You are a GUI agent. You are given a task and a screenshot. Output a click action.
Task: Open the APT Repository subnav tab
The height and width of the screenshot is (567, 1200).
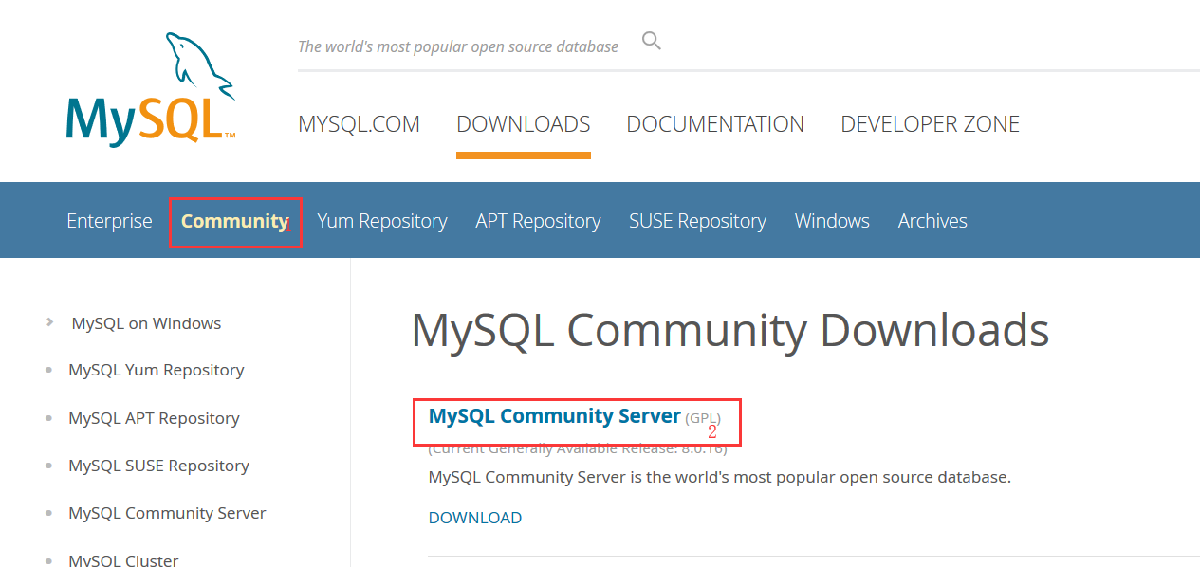tap(538, 221)
